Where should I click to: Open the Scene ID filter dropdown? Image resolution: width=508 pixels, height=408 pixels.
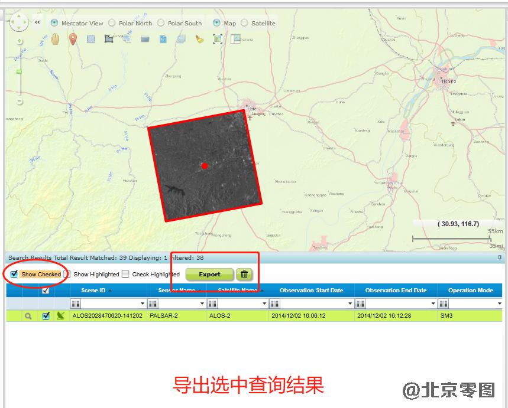coord(143,303)
